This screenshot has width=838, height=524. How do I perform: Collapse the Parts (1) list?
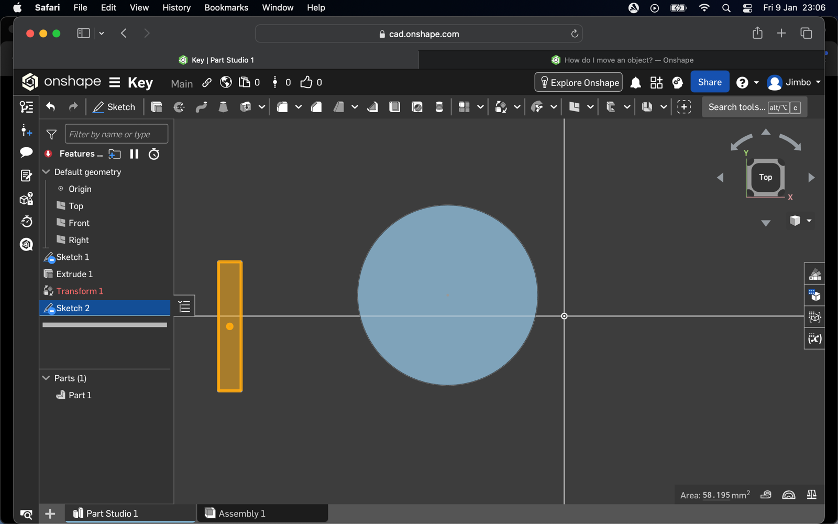click(46, 378)
